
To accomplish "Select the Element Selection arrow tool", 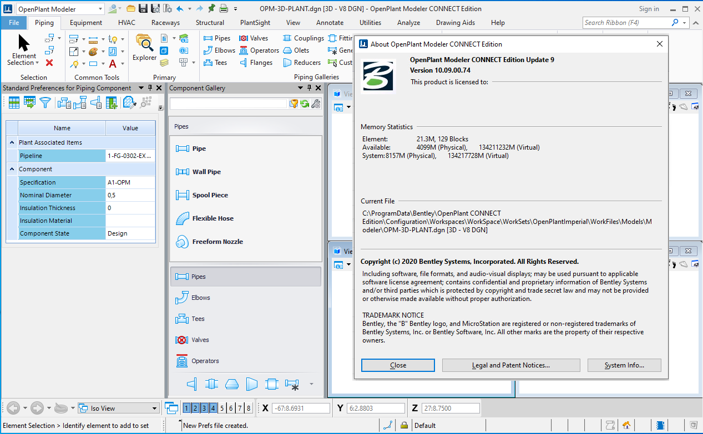I will [24, 43].
